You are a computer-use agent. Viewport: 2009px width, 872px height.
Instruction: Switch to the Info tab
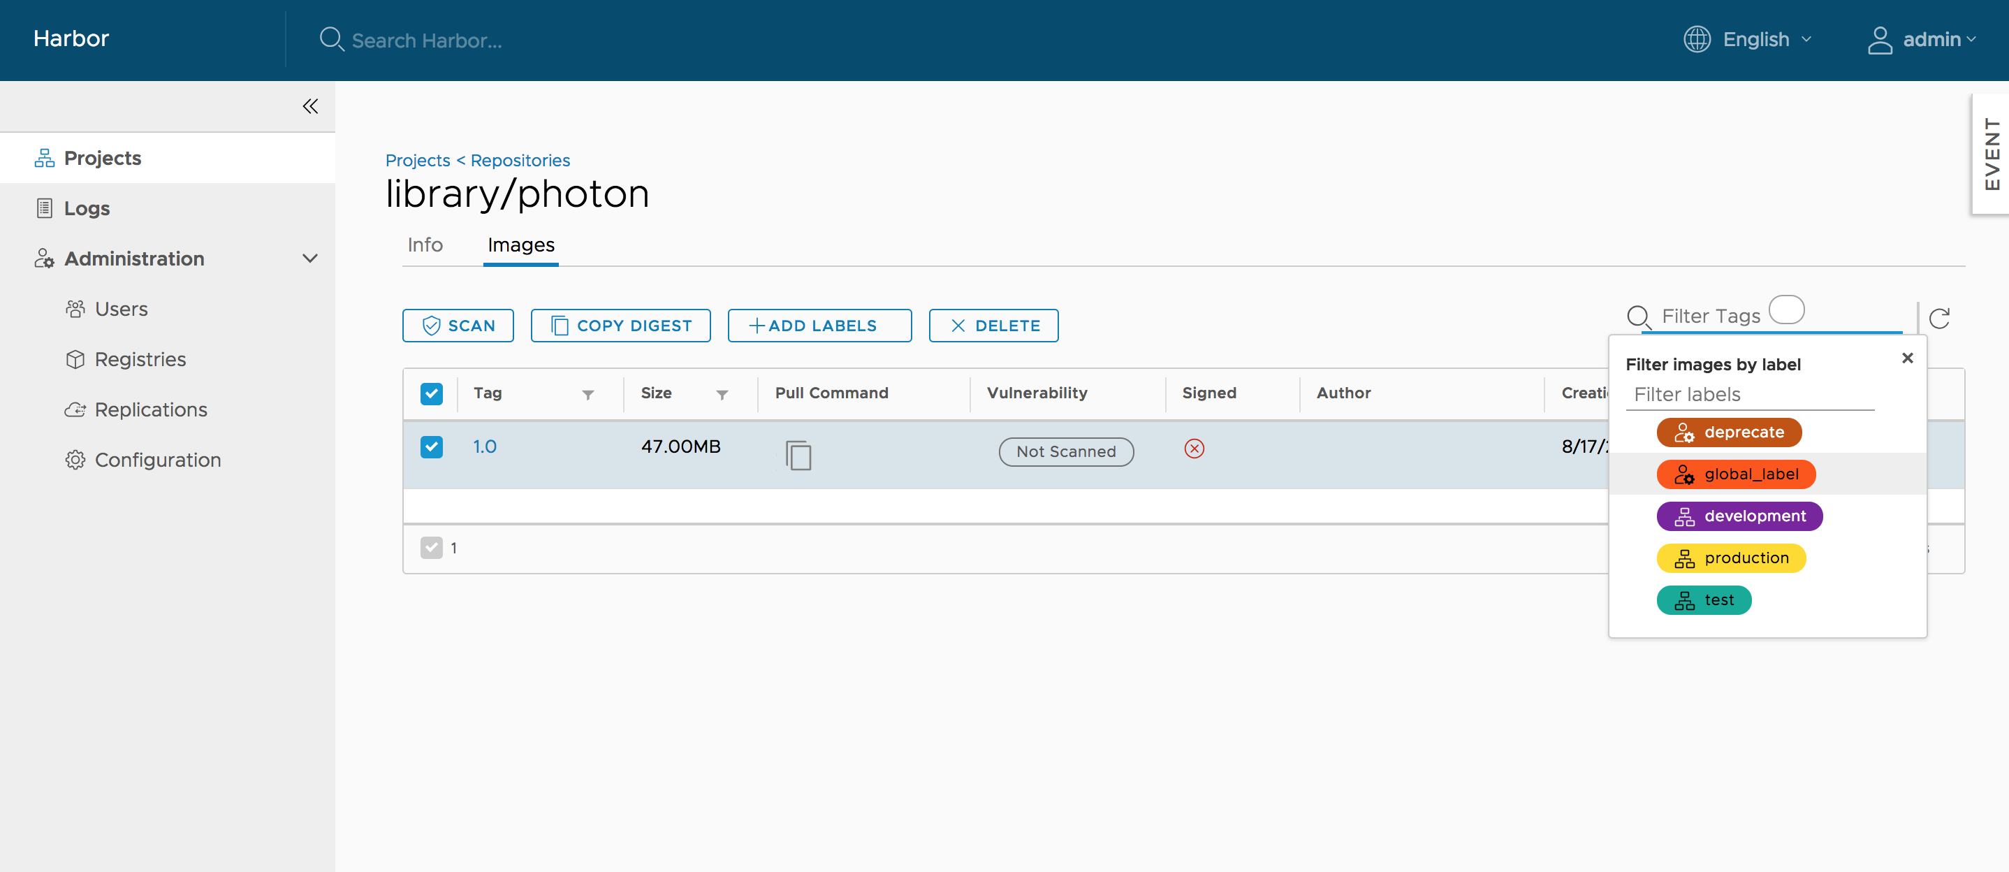(x=425, y=244)
